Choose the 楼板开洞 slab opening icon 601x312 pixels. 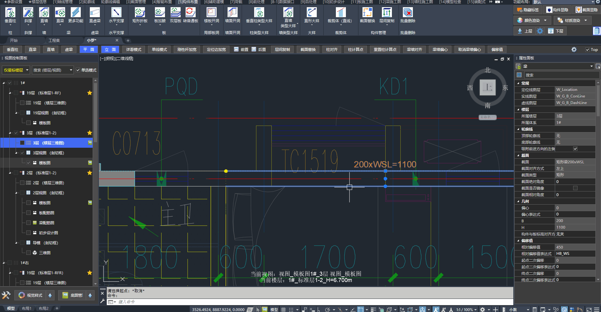211,13
